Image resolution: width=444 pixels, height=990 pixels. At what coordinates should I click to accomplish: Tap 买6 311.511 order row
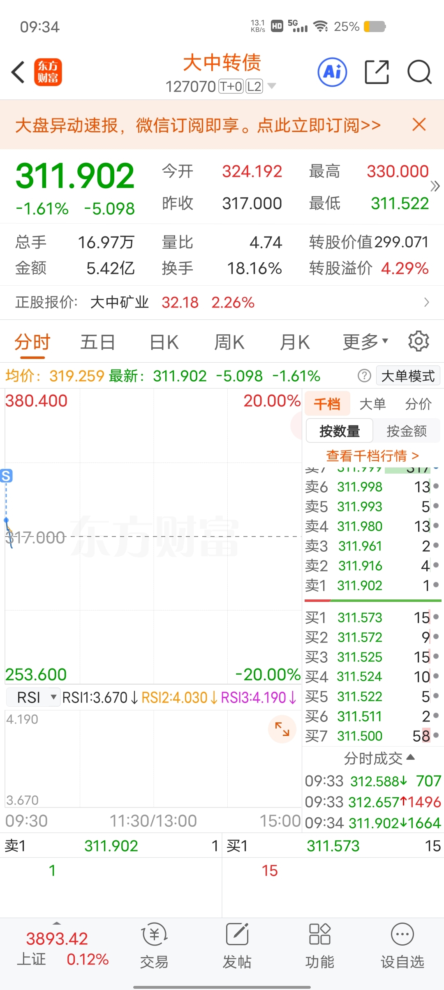pos(372,716)
